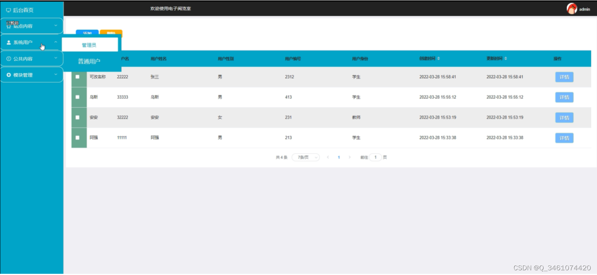Image resolution: width=597 pixels, height=275 pixels.
Task: Expand the 站点内容 menu chevron
Action: (x=56, y=26)
